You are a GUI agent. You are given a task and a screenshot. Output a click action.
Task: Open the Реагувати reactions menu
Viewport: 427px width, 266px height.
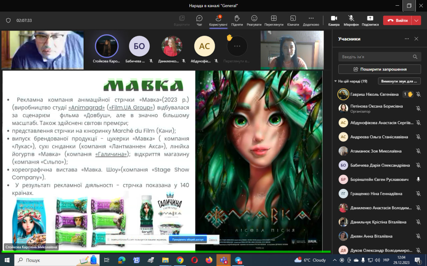254,20
